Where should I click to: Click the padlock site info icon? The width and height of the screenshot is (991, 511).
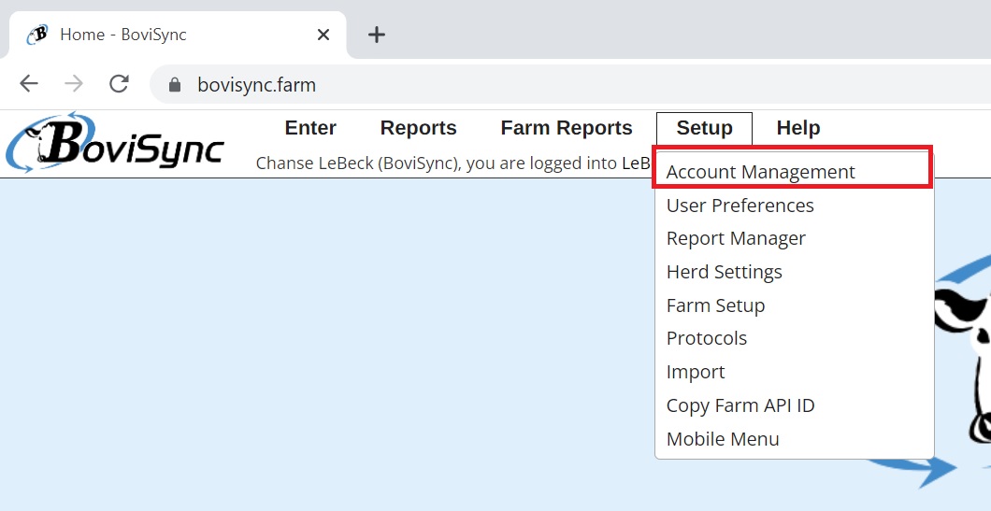point(175,85)
